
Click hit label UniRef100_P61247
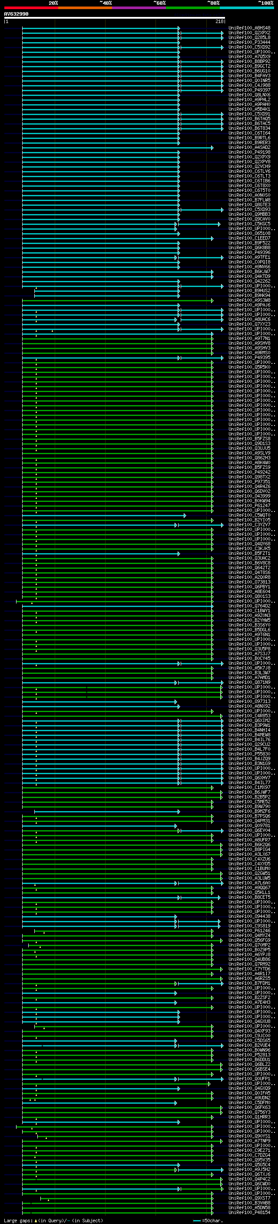pyautogui.click(x=249, y=505)
